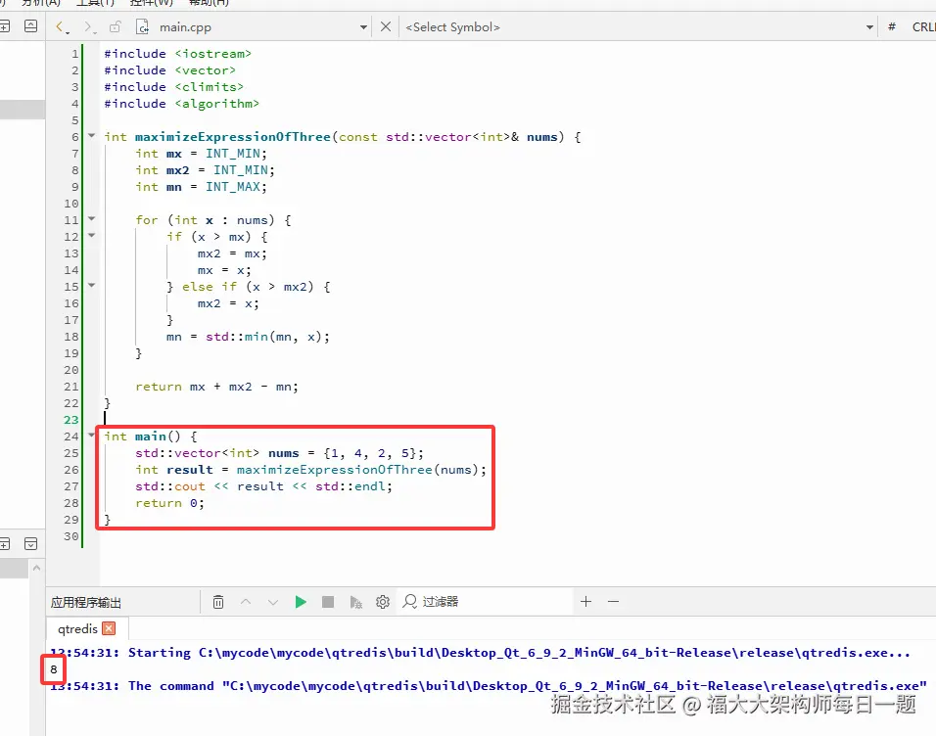Collapse the if block fold at line 12

(91, 235)
